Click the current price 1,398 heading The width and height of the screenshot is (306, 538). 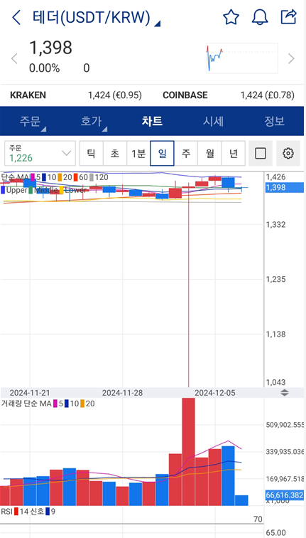pos(50,48)
